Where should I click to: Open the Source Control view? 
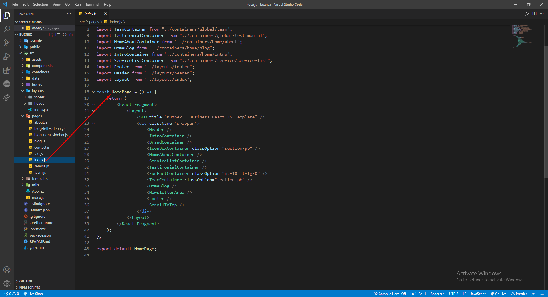coord(7,43)
